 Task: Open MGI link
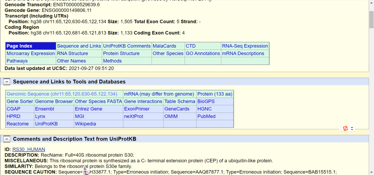79,116
